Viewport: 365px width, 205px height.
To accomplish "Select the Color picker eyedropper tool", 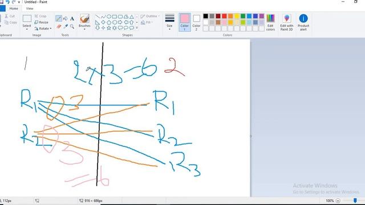I will (x=66, y=27).
